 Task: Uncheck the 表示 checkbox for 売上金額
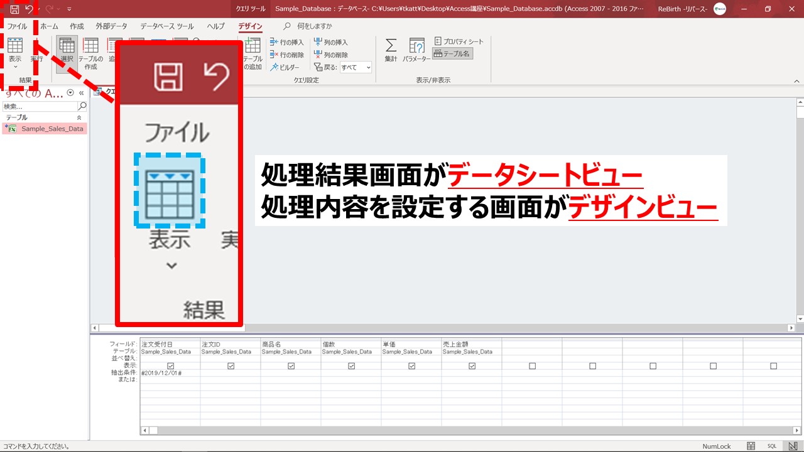click(472, 366)
